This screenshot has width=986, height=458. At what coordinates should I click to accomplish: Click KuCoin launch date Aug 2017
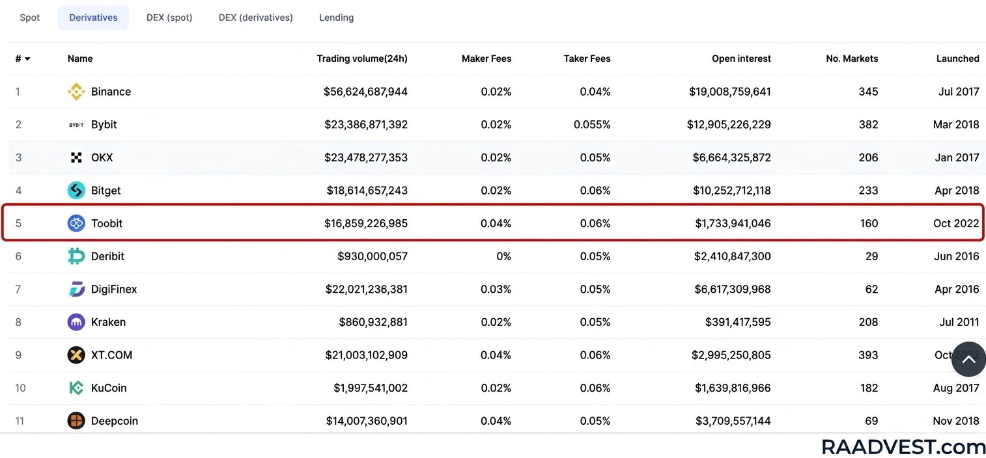956,388
